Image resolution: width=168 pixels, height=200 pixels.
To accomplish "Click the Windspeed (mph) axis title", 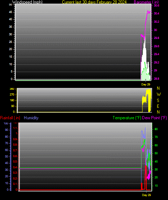I will [x=27, y=2].
